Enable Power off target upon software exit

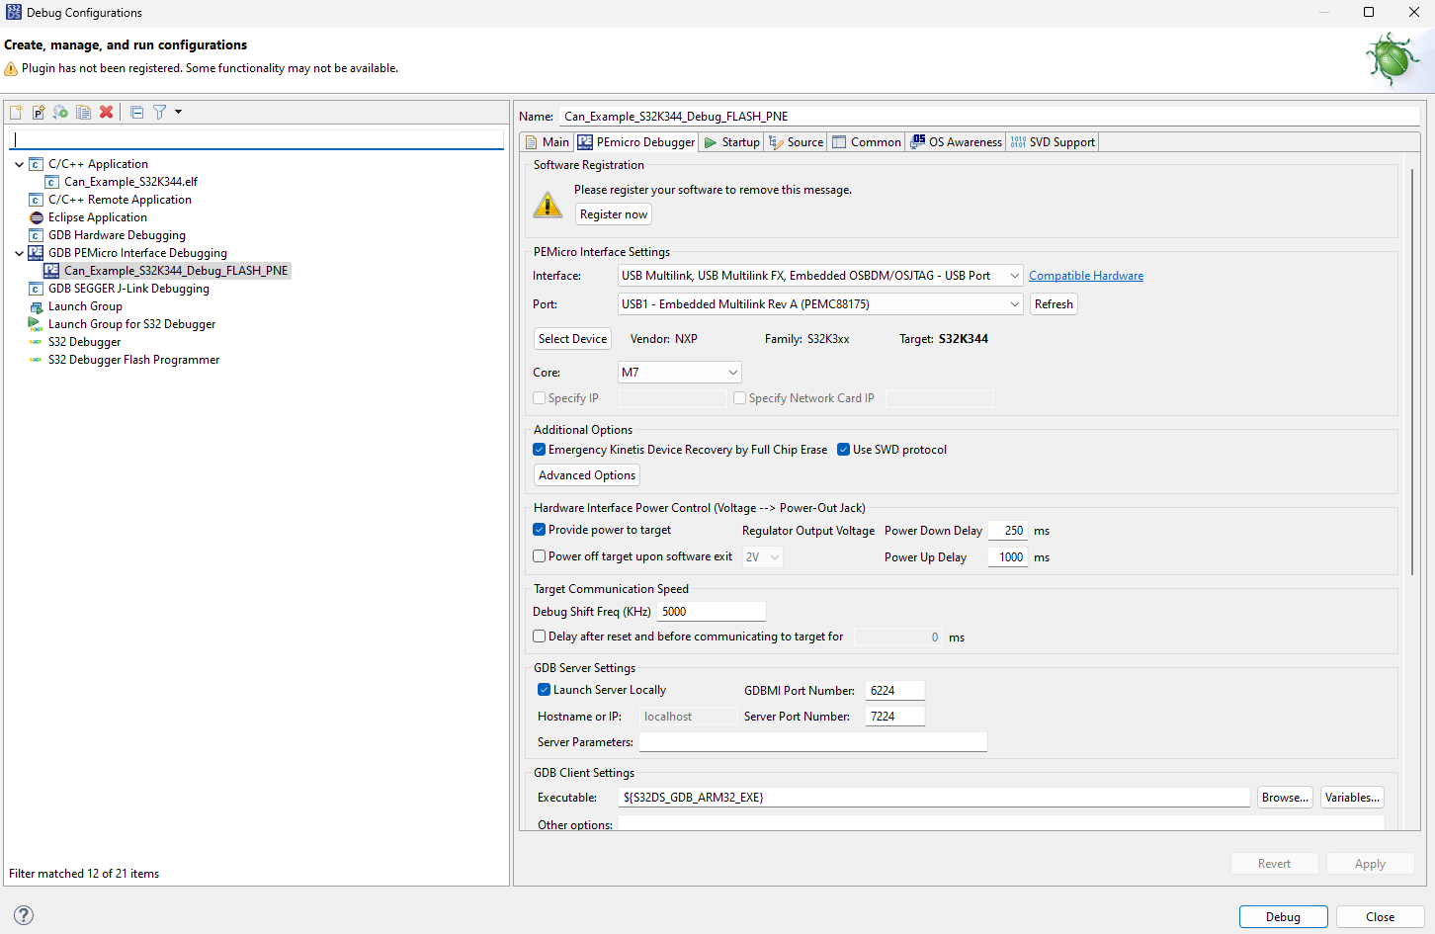[539, 555]
